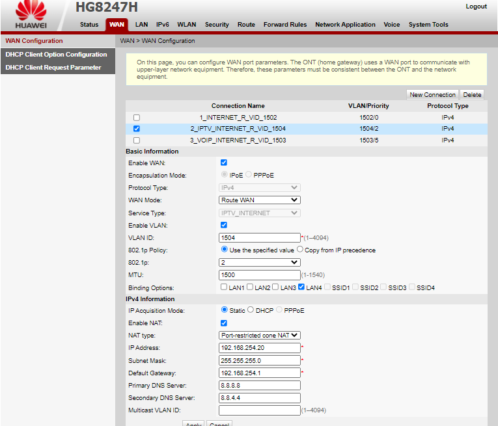This screenshot has height=426, width=498.
Task: Toggle the Enable WAN checkbox
Action: [224, 163]
